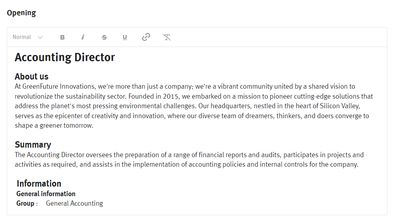Insert a hyperlink with the link icon
The image size is (395, 222).
(x=146, y=37)
